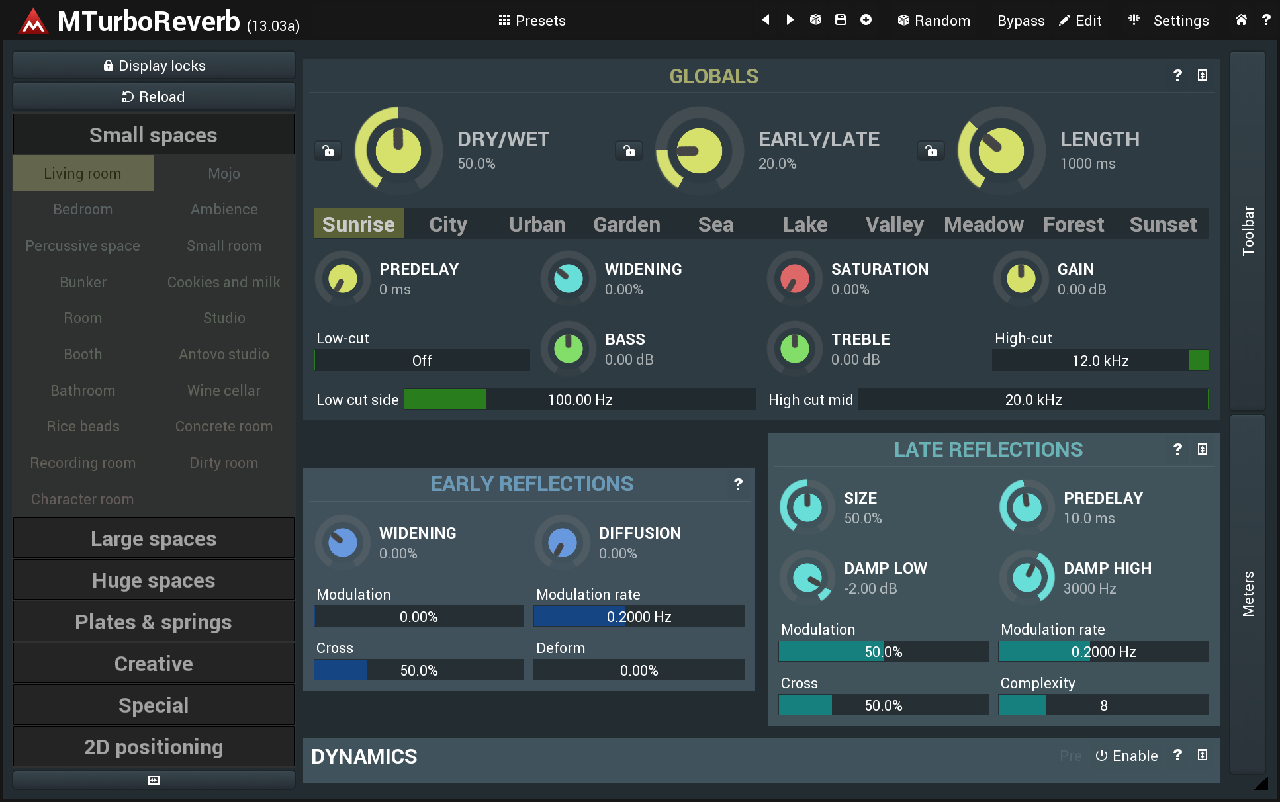Save preset using the floppy disk icon
The width and height of the screenshot is (1280, 802).
tap(841, 20)
